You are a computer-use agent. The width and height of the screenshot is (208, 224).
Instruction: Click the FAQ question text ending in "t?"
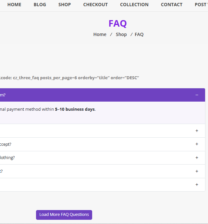pos(2,171)
